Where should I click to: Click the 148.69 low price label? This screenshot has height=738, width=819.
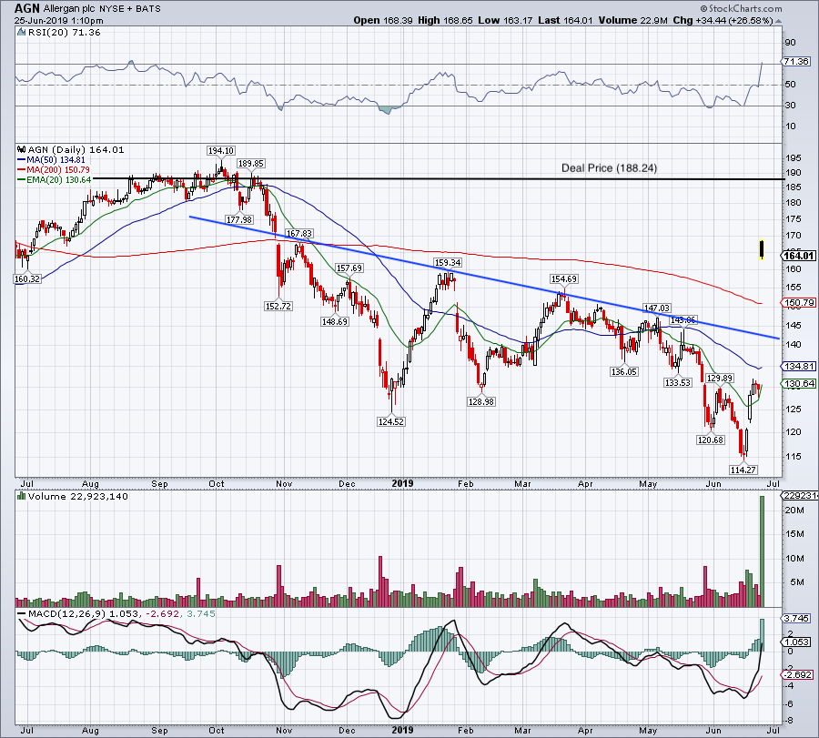(334, 322)
